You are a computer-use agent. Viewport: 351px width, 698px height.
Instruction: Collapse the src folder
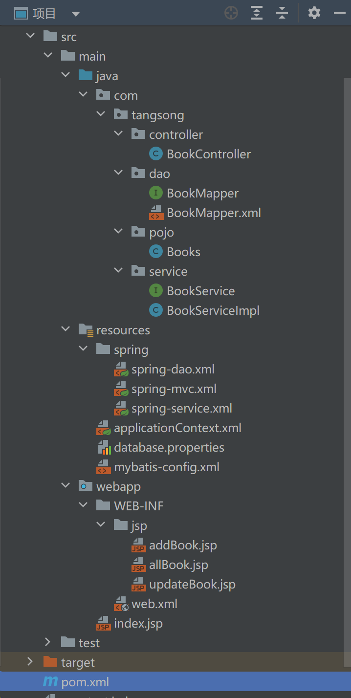tap(30, 37)
